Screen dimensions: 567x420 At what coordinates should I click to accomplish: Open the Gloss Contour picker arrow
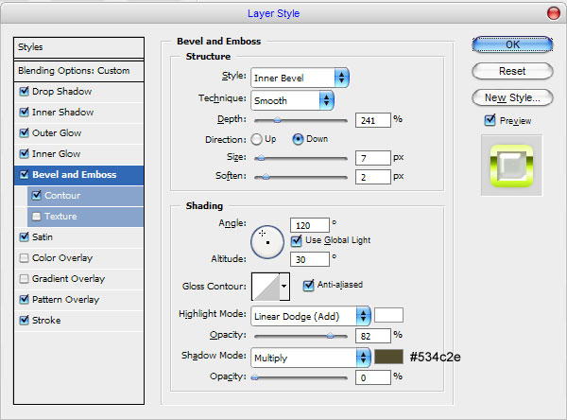(284, 287)
